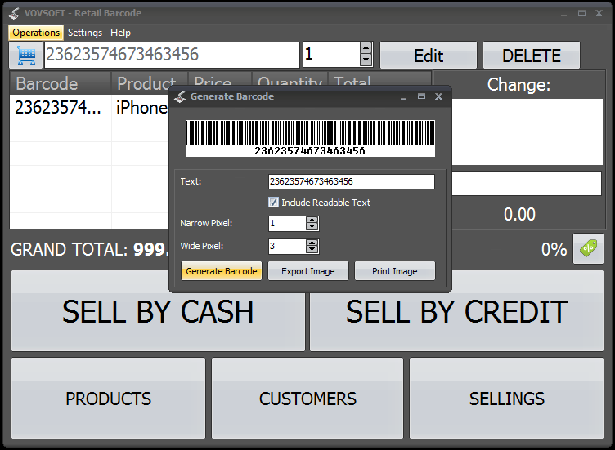This screenshot has height=450, width=615.
Task: Select the iPhone product cell
Action: click(141, 107)
